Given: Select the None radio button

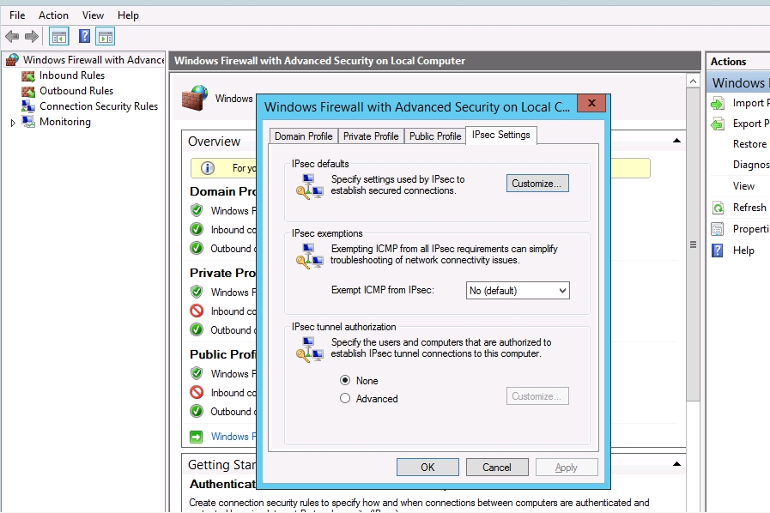Looking at the screenshot, I should click(x=345, y=380).
